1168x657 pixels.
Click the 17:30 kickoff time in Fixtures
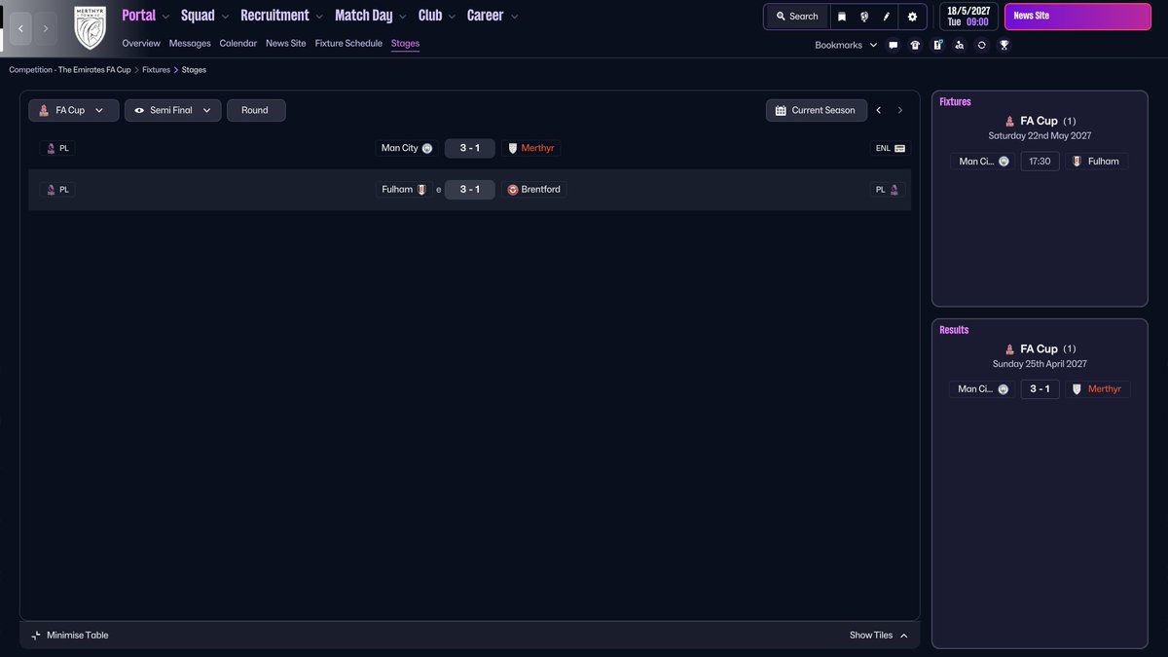[x=1040, y=162]
